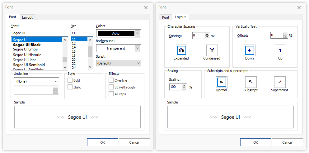Decrease Offset with the down spinner
The width and height of the screenshot is (309, 153).
pyautogui.click(x=285, y=37)
